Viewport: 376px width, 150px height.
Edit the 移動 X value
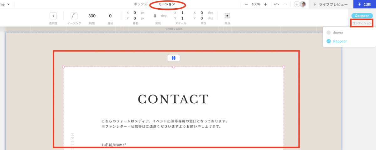pos(135,13)
